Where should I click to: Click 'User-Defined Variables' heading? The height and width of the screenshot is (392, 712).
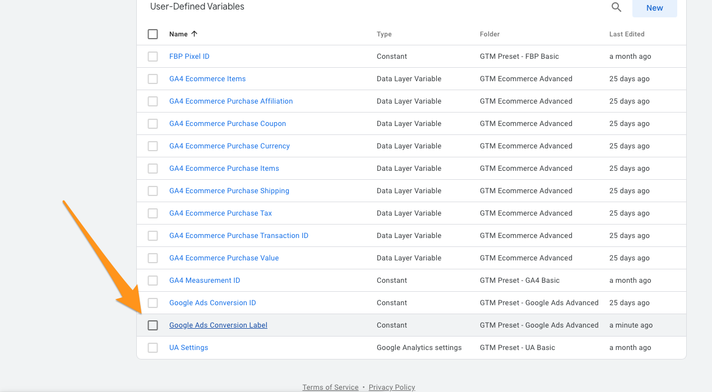click(197, 7)
